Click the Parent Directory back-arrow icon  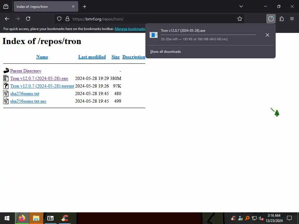click(x=6, y=71)
